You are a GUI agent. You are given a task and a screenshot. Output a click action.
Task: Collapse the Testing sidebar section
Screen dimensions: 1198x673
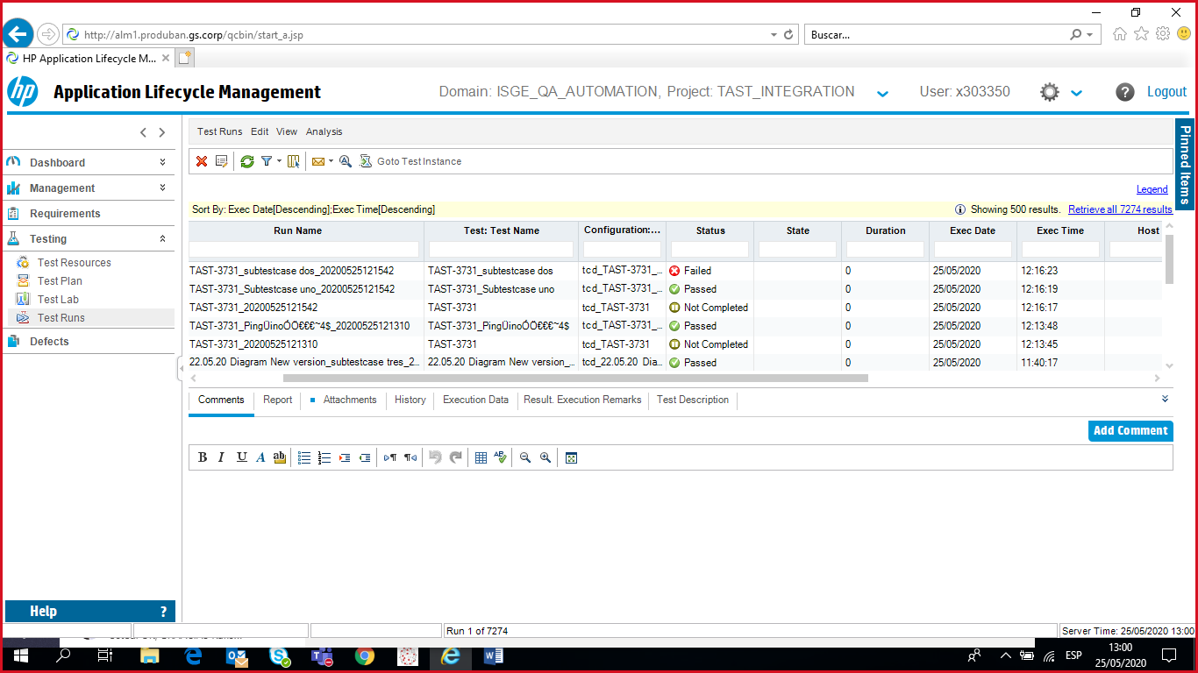(x=162, y=238)
